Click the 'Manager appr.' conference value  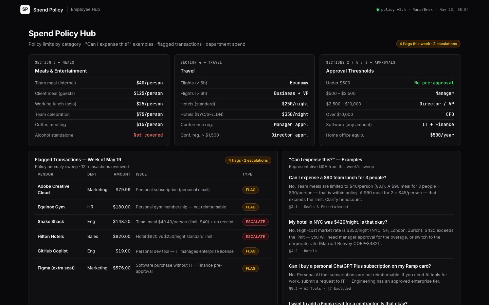(291, 125)
